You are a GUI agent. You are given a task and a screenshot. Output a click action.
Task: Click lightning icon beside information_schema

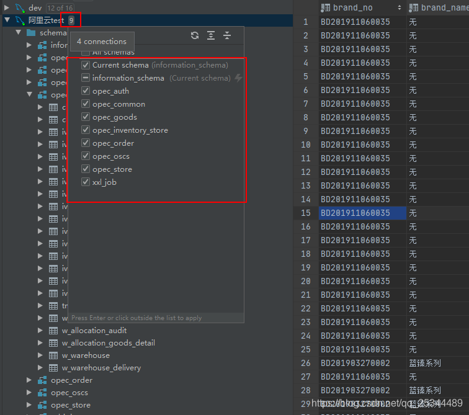pyautogui.click(x=238, y=78)
